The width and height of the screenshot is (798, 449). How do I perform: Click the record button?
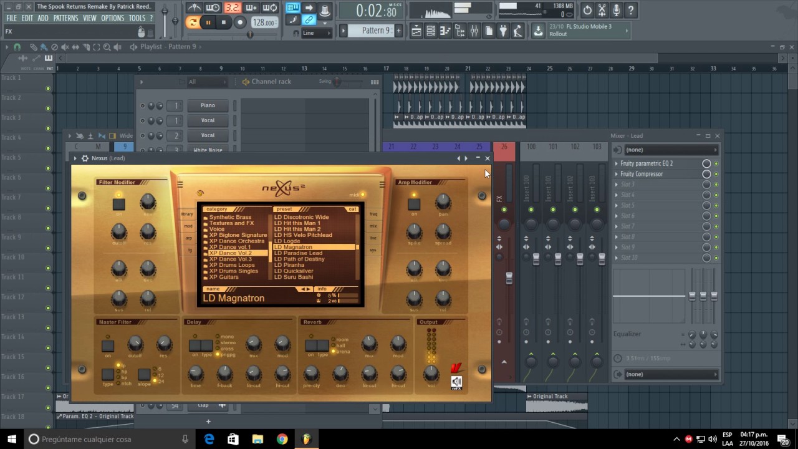(x=240, y=22)
